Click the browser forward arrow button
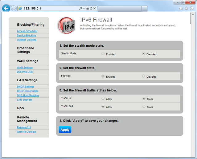Image resolution: width=197 pixels, height=159 pixels. pyautogui.click(x=14, y=8)
